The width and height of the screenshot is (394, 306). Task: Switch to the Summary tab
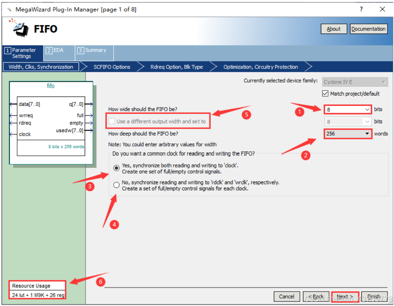(94, 53)
